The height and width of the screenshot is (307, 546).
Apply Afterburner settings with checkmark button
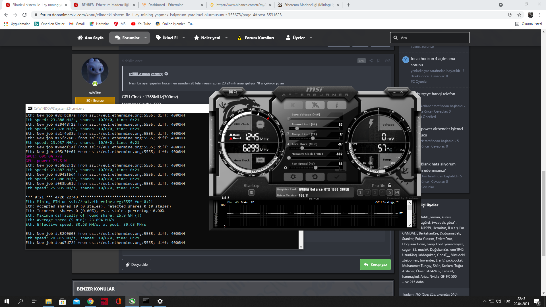coord(337,177)
